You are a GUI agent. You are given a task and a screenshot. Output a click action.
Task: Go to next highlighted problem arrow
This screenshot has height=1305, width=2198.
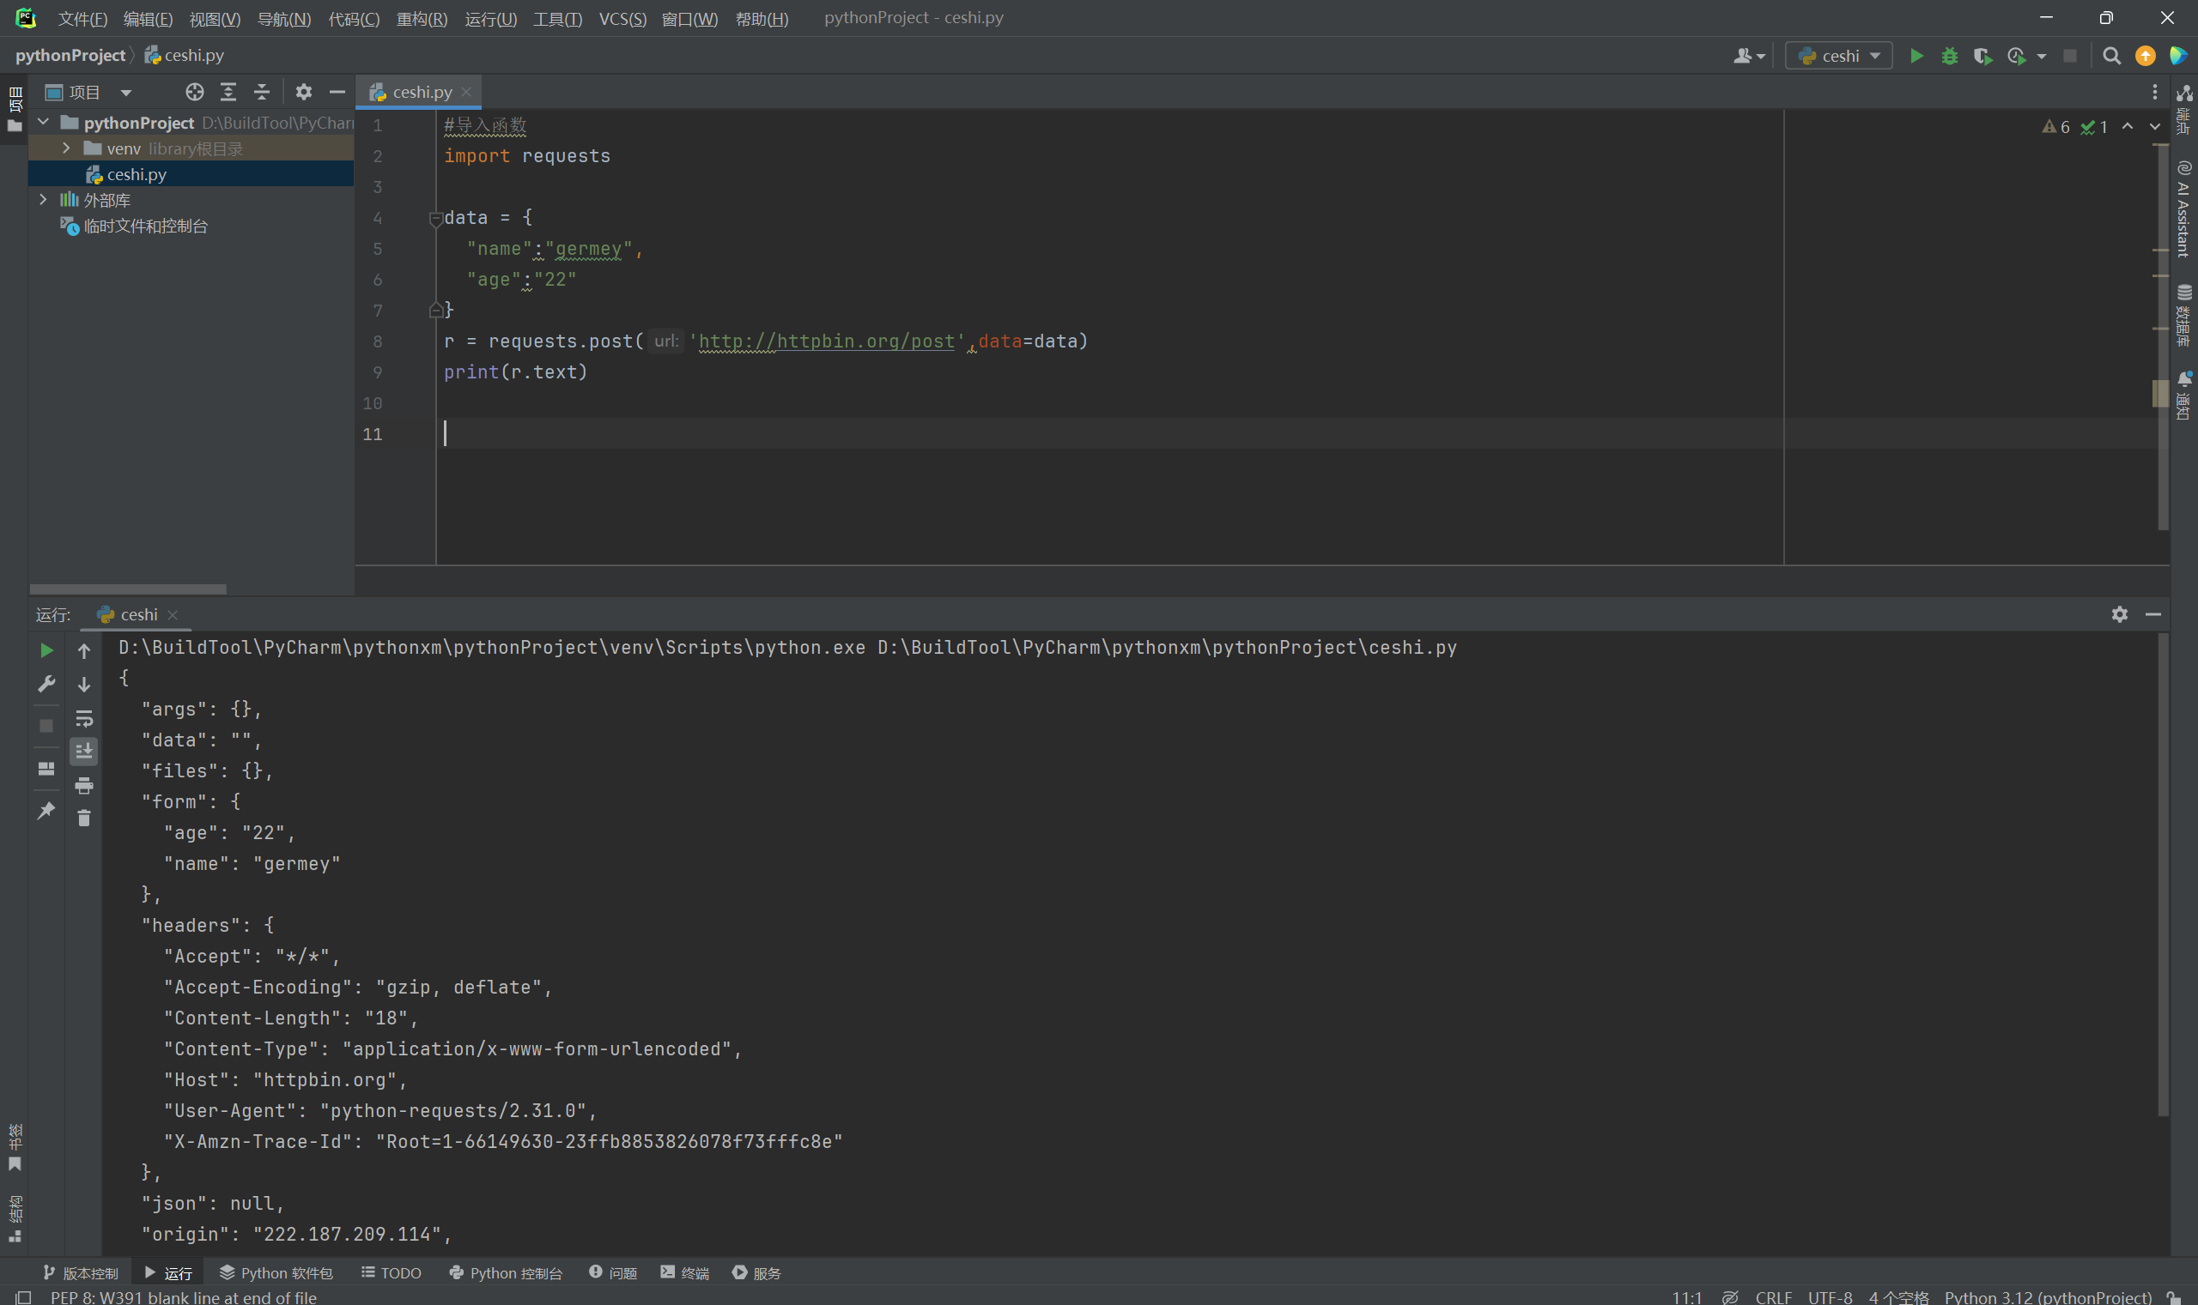click(x=2154, y=127)
